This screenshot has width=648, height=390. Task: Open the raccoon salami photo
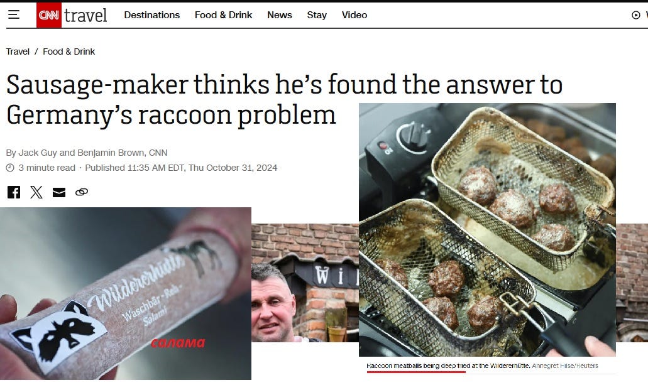pos(126,293)
